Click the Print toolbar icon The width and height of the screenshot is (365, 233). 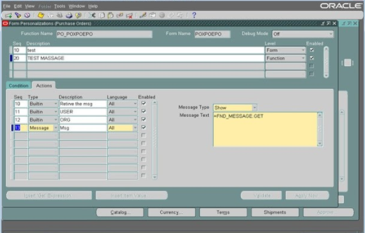click(69, 16)
